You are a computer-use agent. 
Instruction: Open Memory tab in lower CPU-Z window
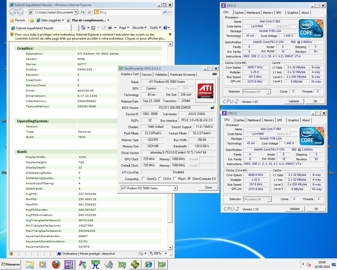click(x=269, y=120)
